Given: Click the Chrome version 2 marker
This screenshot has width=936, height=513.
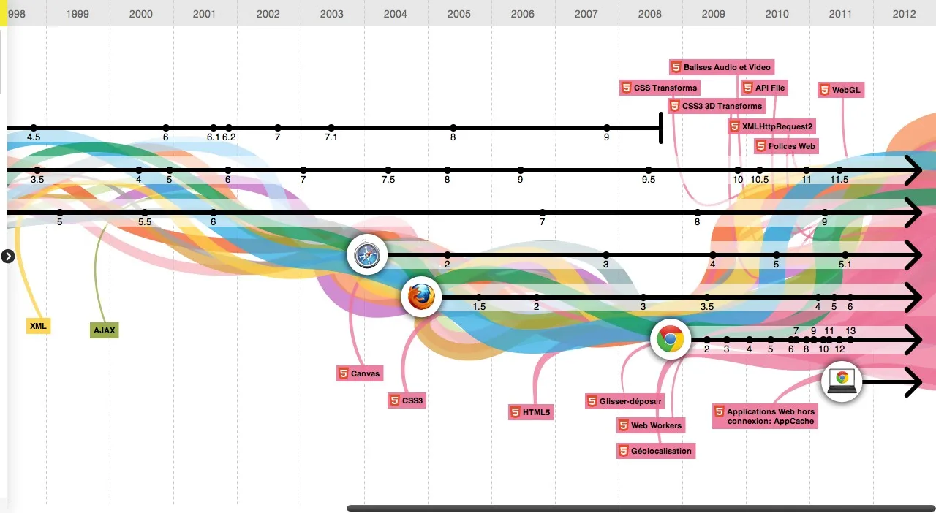Looking at the screenshot, I should (707, 340).
